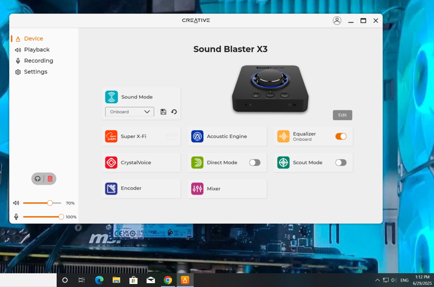Click the Equalizer Onboard label
This screenshot has width=434, height=287.
[x=304, y=136]
